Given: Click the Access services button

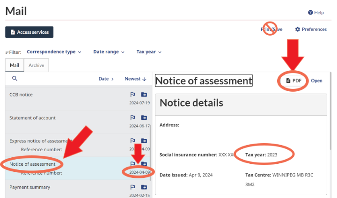Looking at the screenshot, I should point(29,32).
